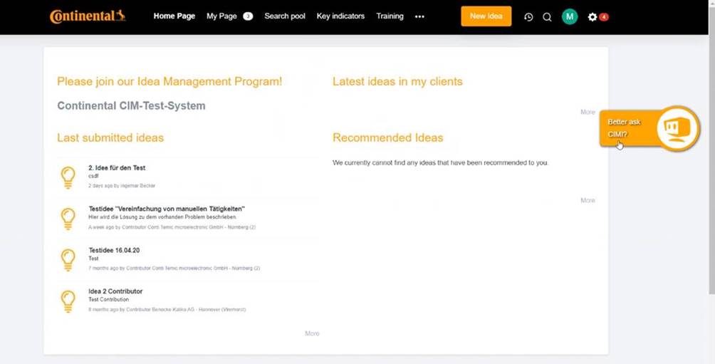The width and height of the screenshot is (715, 364).
Task: Show more Last submitted ideas
Action: (x=312, y=333)
